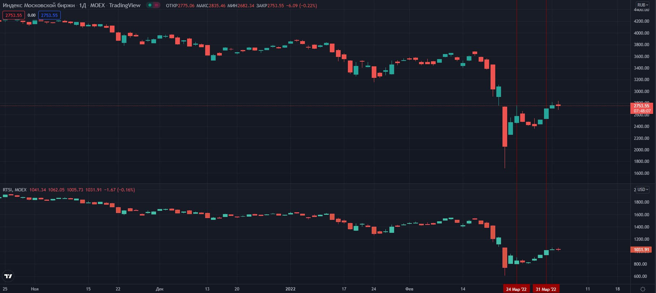
Task: Select the 24 Мар '22 date marker
Action: coord(516,289)
